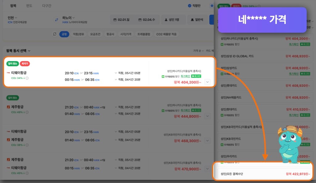Expand the 404,200원 flight card chevron
Screen dimensions: 316x183
click(207, 82)
